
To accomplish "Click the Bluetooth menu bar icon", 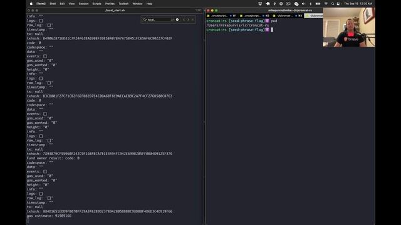I will (x=311, y=4).
